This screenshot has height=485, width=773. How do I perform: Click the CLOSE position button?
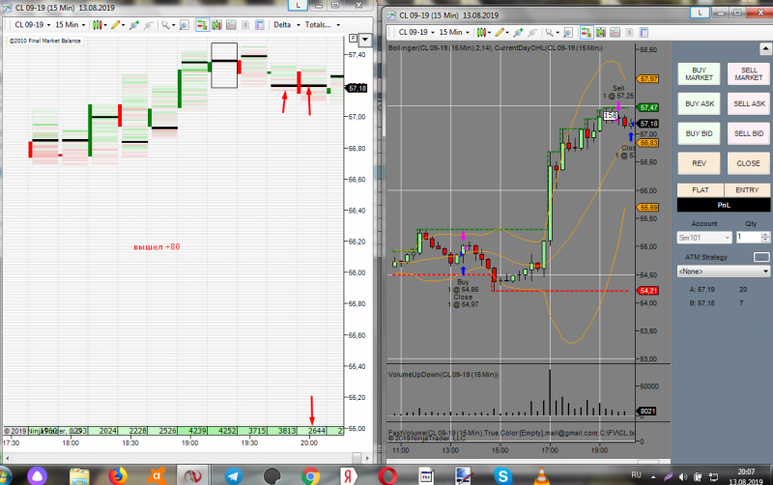pos(748,163)
